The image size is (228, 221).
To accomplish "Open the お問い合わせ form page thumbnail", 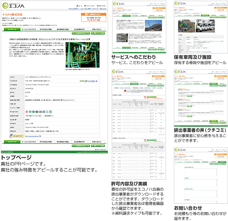I will tap(201, 175).
